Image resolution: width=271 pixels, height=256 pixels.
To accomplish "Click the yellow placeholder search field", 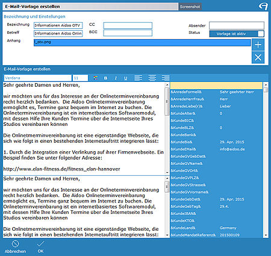I will click(x=216, y=86).
